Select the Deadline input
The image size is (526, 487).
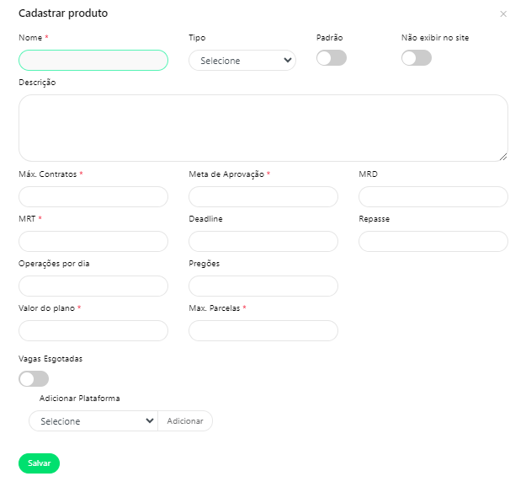click(x=263, y=242)
